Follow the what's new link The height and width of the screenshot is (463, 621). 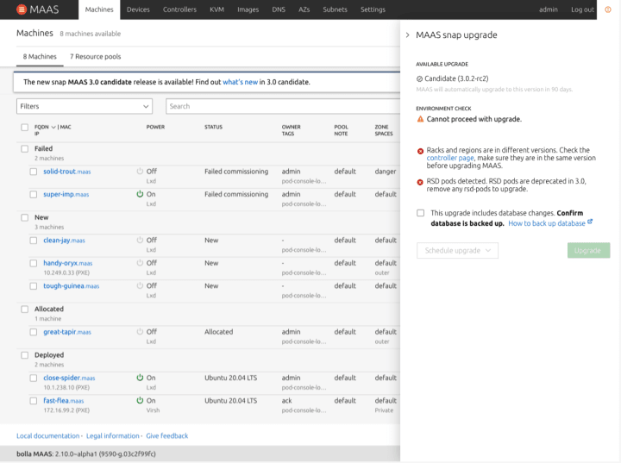[240, 82]
